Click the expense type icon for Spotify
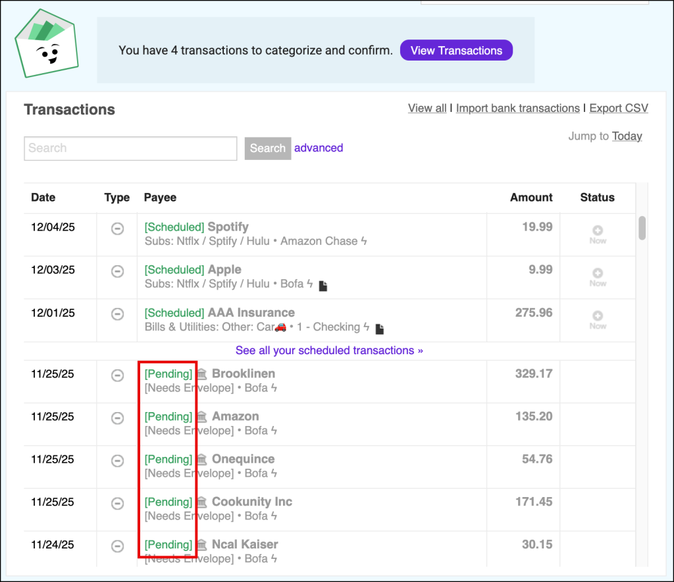Viewport: 674px width, 582px height. coord(117,228)
